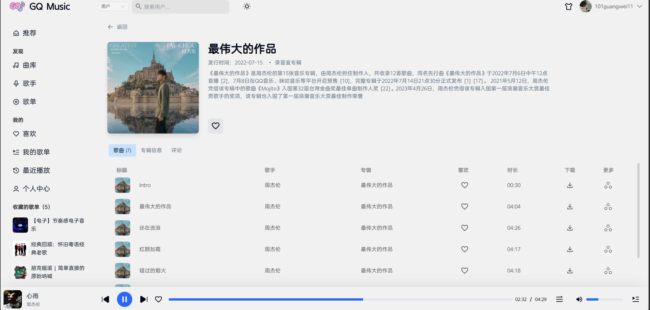Download the song Intro

pyautogui.click(x=570, y=185)
